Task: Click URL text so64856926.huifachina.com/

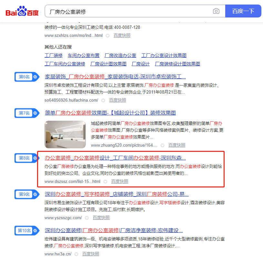Action: tap(71, 100)
